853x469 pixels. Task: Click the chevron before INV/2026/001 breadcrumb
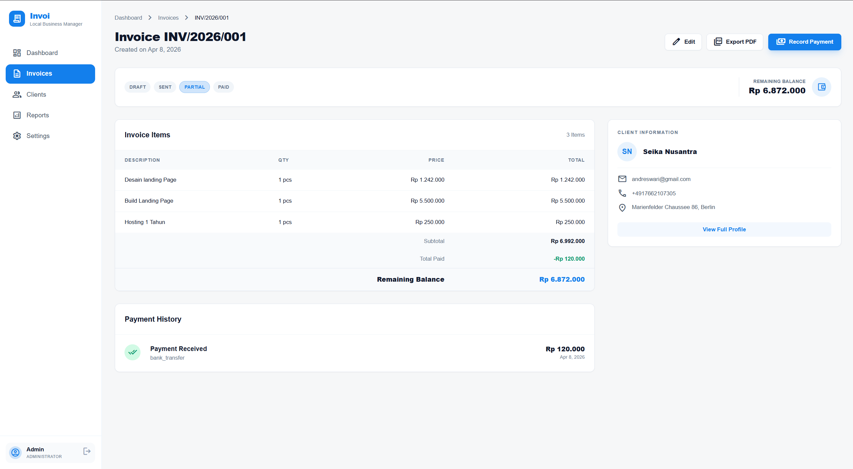(x=186, y=17)
